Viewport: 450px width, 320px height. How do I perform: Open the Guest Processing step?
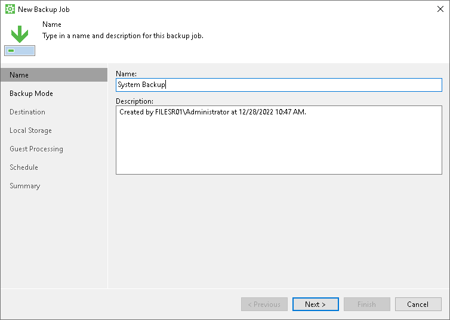[36, 149]
